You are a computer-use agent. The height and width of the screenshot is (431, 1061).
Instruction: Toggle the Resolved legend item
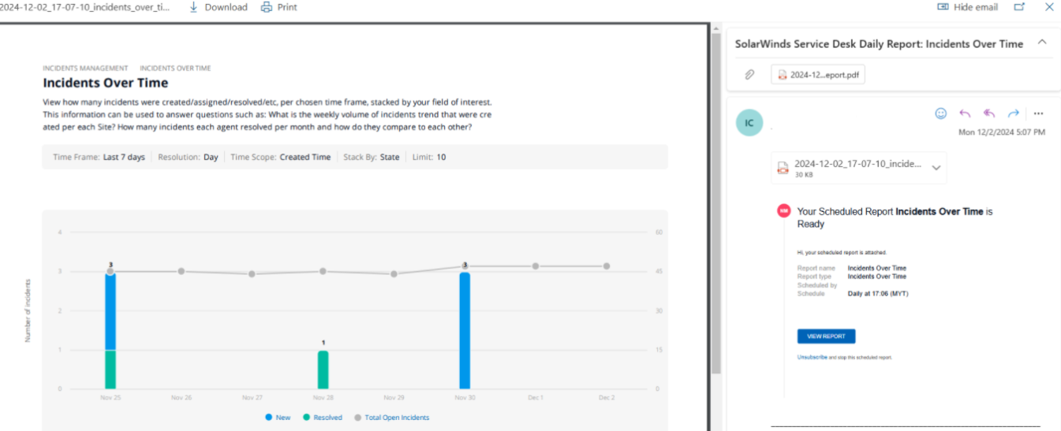click(323, 418)
